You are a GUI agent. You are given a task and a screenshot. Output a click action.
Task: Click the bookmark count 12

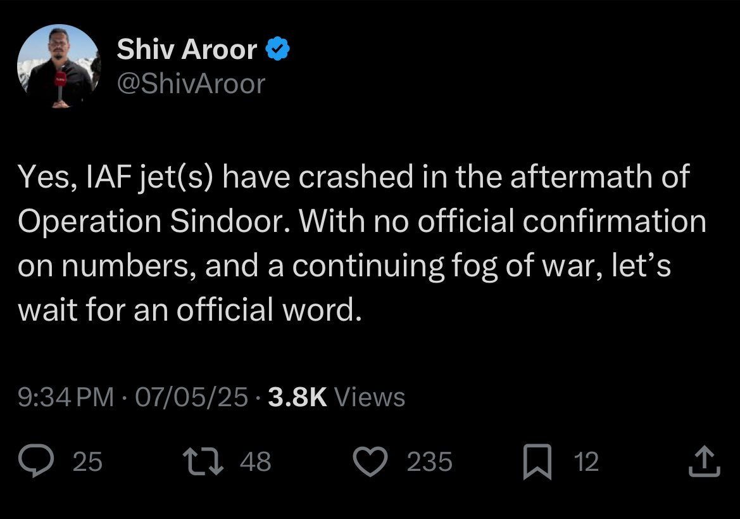[586, 462]
